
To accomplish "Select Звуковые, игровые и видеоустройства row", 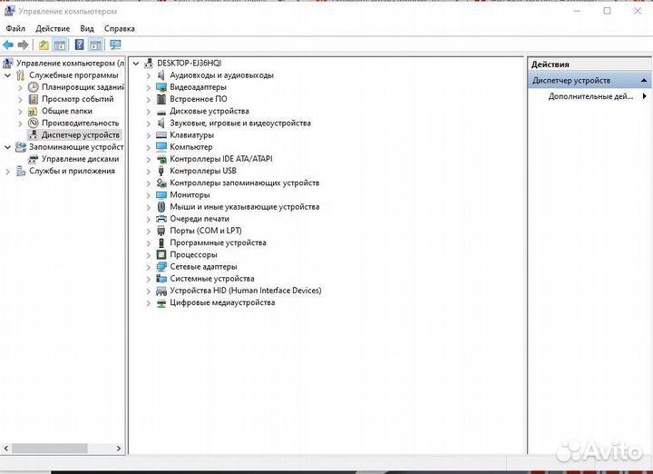I will [x=239, y=123].
